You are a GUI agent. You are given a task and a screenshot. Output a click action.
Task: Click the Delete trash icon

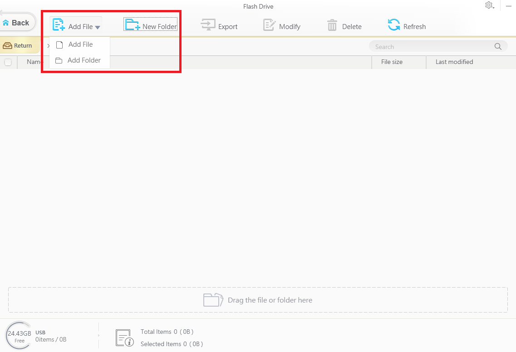pyautogui.click(x=332, y=25)
